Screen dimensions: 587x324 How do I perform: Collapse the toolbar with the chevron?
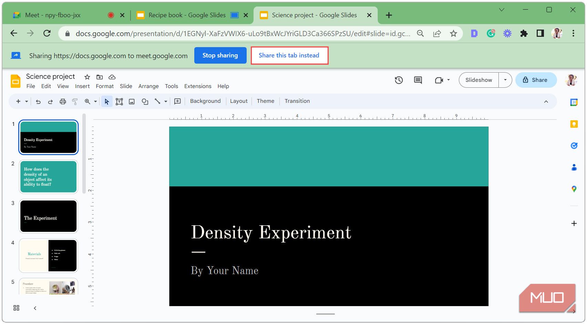coord(546,101)
